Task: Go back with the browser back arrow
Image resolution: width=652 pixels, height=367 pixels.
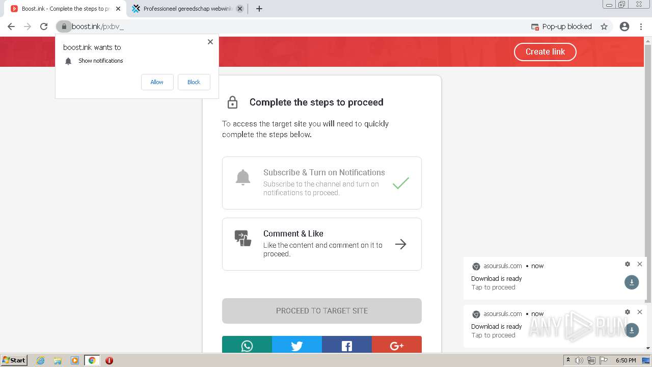Action: click(x=11, y=27)
